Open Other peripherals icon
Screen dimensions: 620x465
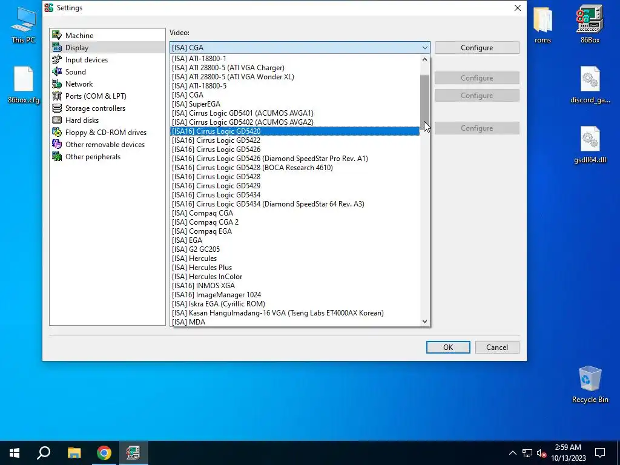[x=57, y=157]
